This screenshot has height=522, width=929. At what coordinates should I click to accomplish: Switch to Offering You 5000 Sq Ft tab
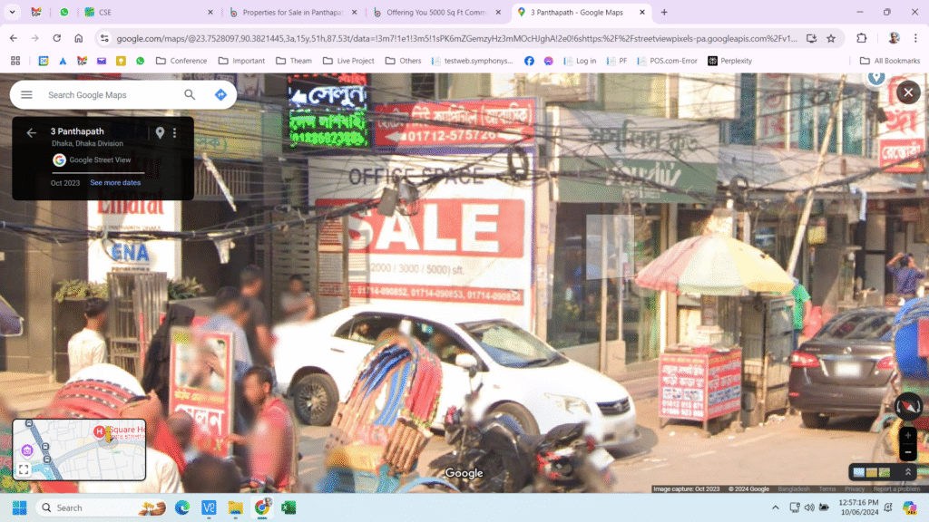click(x=437, y=12)
